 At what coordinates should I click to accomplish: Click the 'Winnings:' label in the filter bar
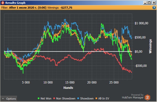click(x=53, y=8)
